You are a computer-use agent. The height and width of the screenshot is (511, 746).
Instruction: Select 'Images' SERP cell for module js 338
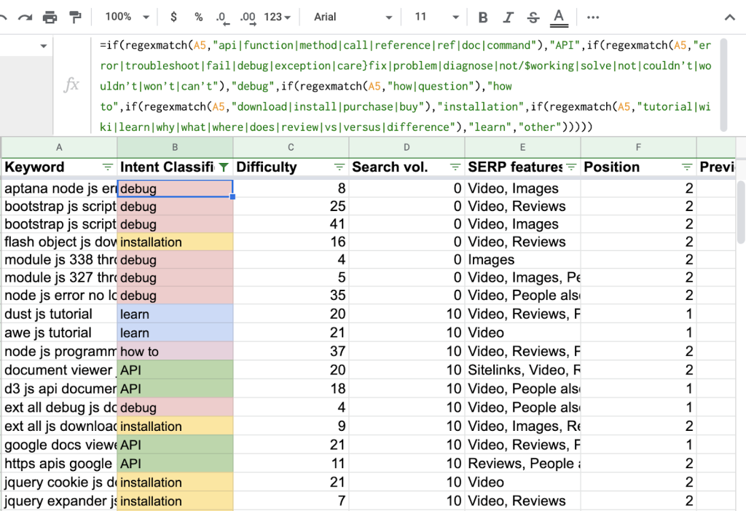coord(522,260)
